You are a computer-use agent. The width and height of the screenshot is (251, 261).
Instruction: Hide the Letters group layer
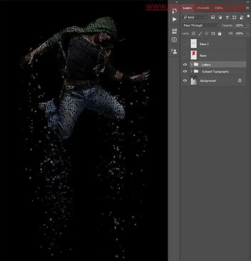tap(185, 64)
